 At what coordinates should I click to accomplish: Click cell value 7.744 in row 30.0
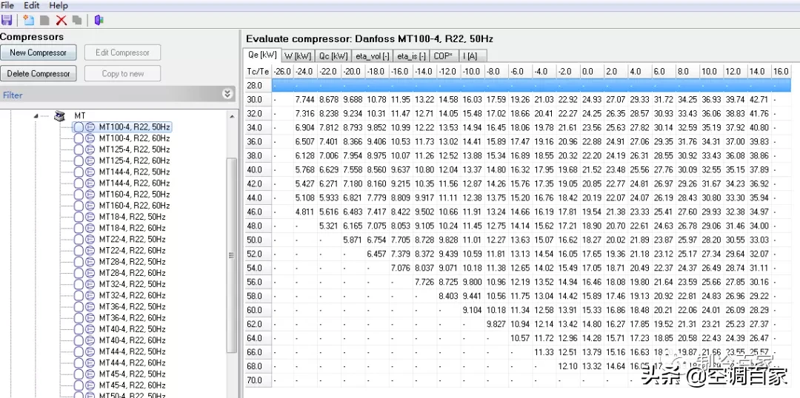pos(304,99)
